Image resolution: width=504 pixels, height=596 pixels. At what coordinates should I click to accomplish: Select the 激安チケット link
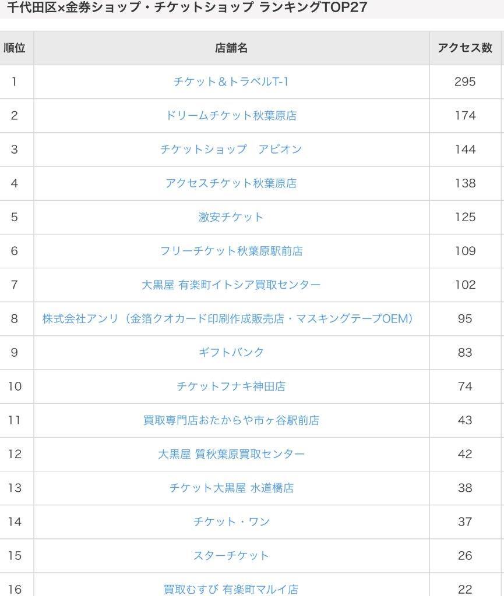(x=231, y=217)
